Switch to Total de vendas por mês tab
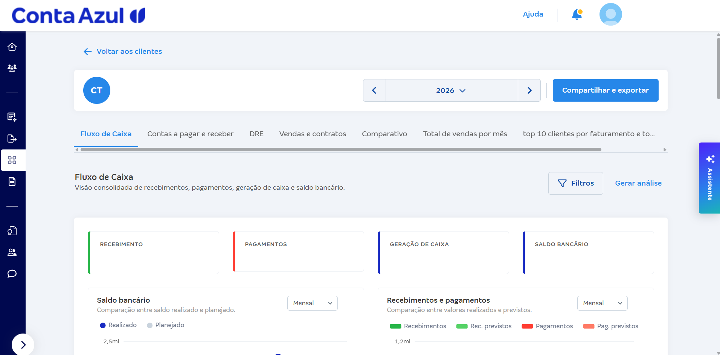 465,134
